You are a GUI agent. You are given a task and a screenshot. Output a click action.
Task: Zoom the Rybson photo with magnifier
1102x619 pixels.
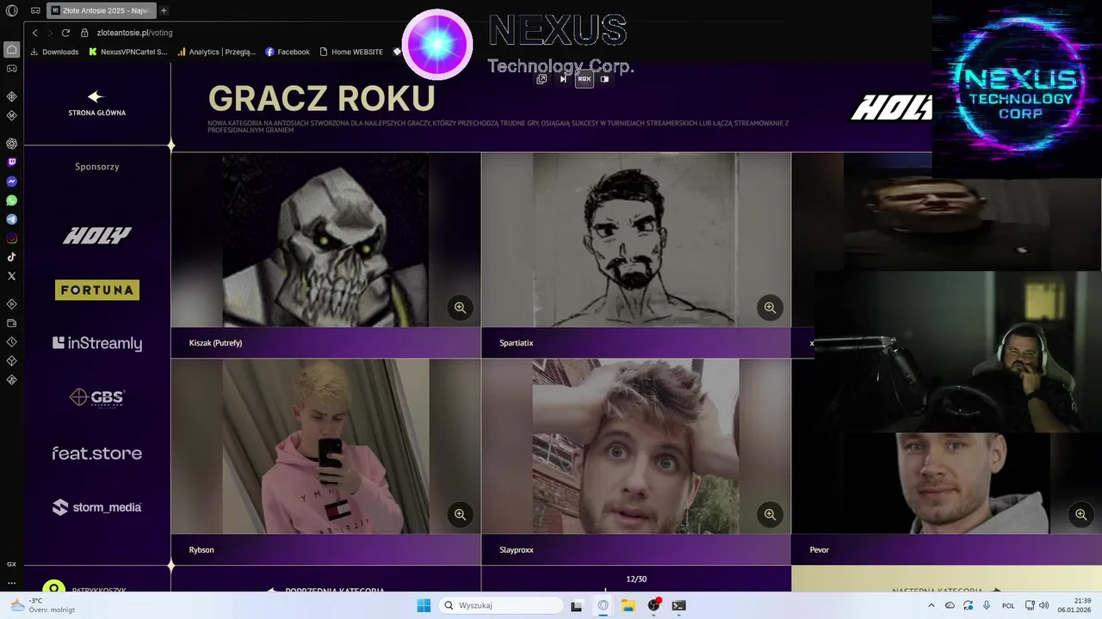click(x=460, y=514)
